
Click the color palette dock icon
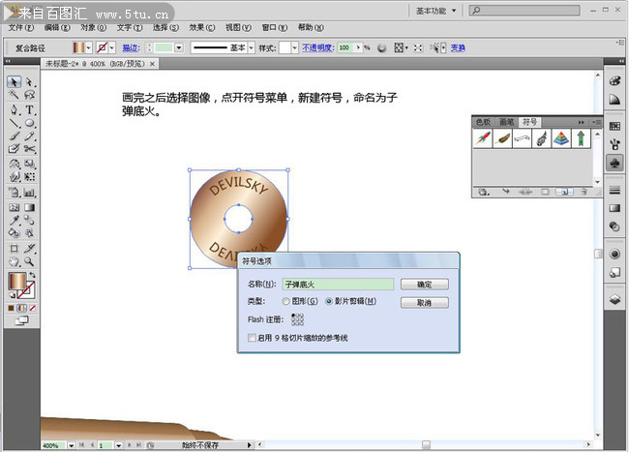pyautogui.click(x=614, y=80)
